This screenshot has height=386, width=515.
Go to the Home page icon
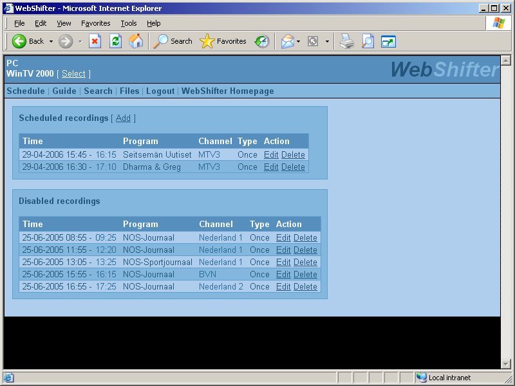(x=136, y=41)
